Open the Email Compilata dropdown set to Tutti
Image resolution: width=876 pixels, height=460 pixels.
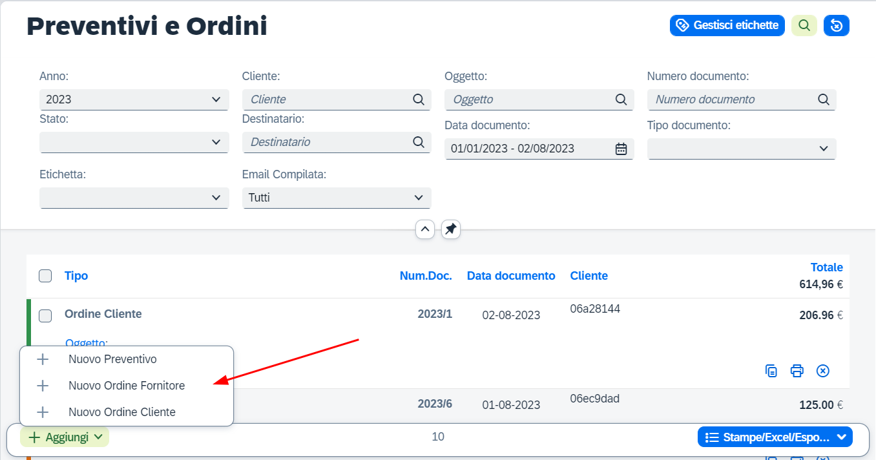337,198
